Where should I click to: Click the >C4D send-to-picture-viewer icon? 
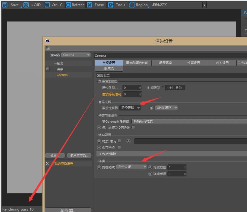(26, 5)
